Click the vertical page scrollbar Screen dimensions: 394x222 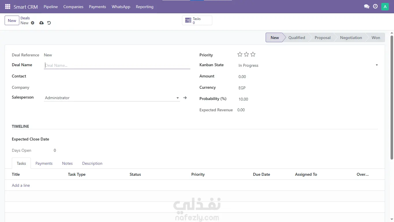392,97
